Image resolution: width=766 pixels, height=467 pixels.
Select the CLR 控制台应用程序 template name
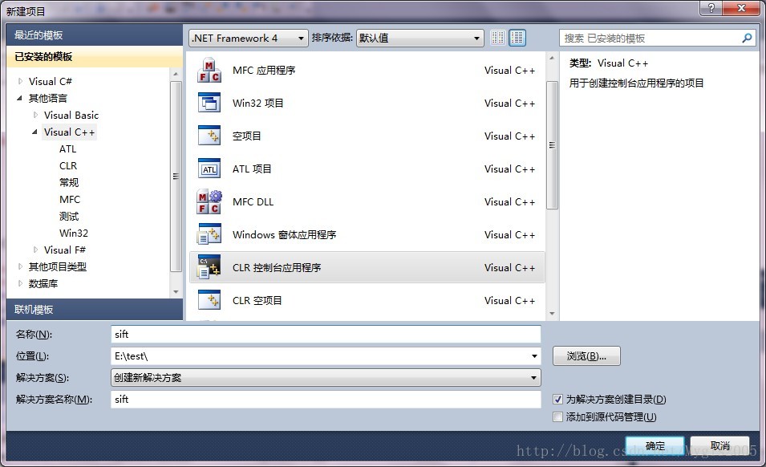(277, 268)
